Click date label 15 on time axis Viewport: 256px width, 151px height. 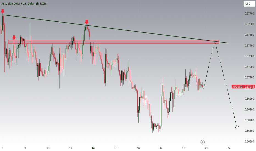tap(116, 148)
